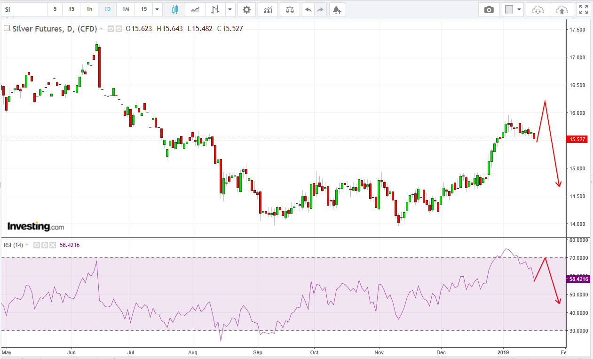Switch to the area chart style
Image resolution: width=593 pixels, height=359 pixels.
195,9
